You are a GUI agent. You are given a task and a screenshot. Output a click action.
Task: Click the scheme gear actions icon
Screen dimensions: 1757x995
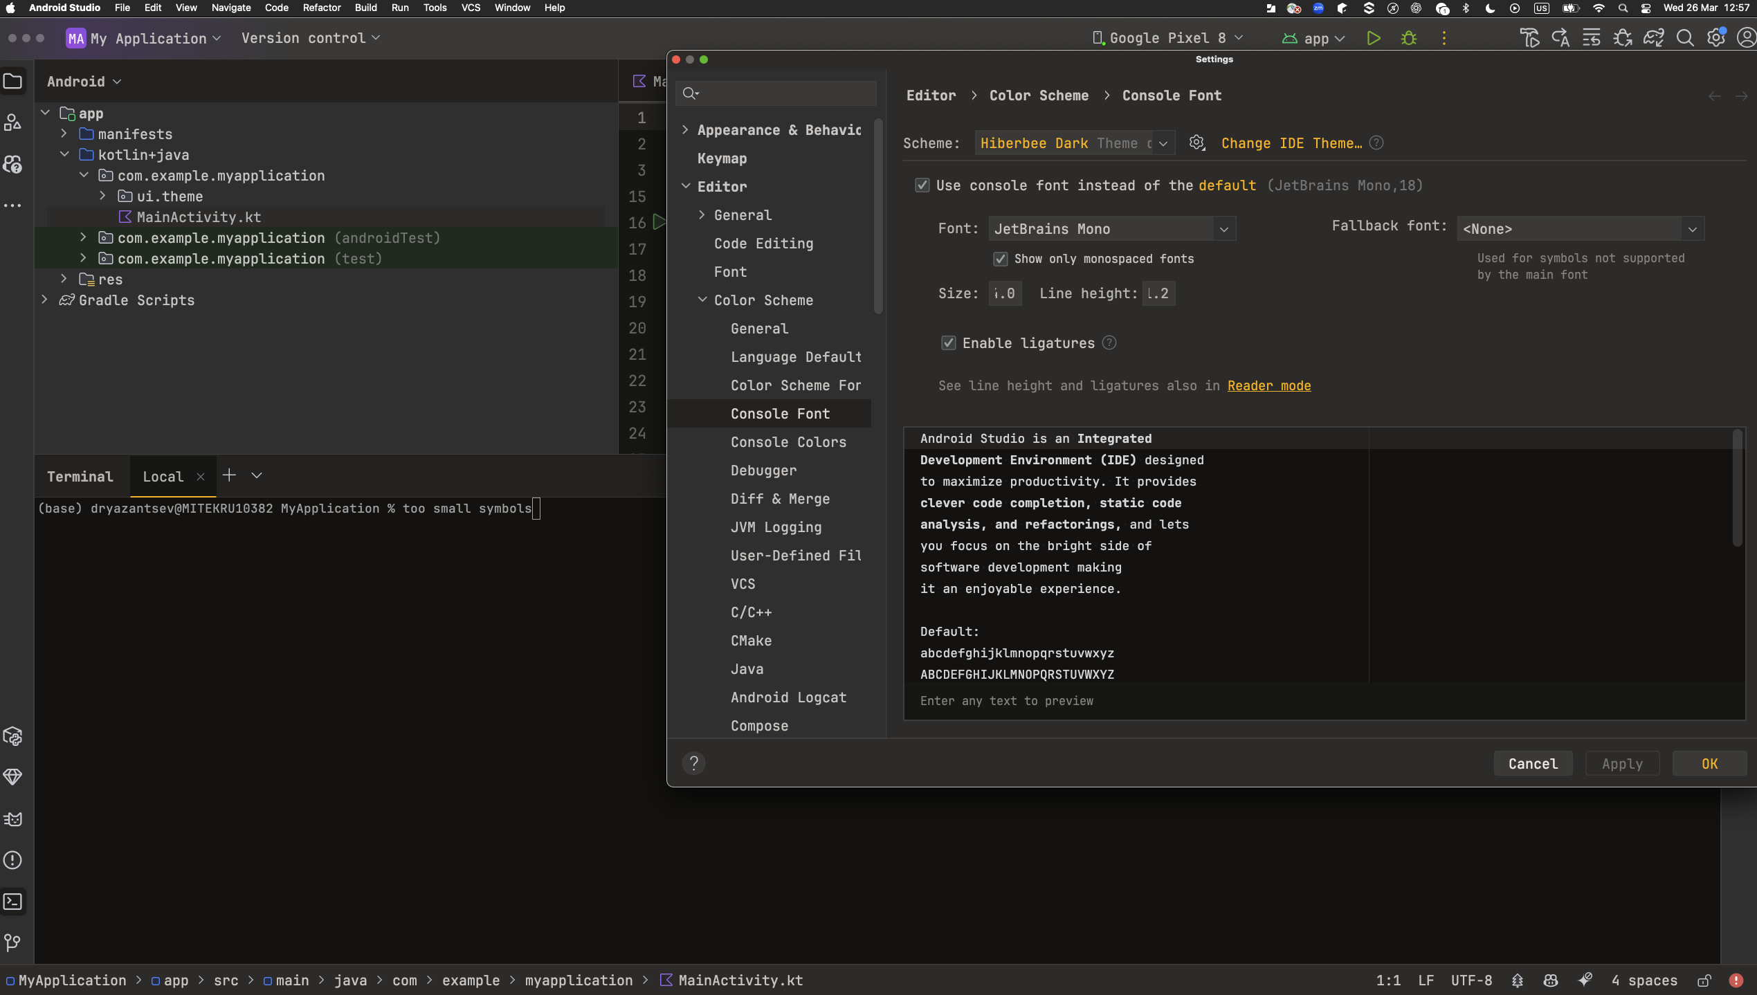[x=1196, y=143]
